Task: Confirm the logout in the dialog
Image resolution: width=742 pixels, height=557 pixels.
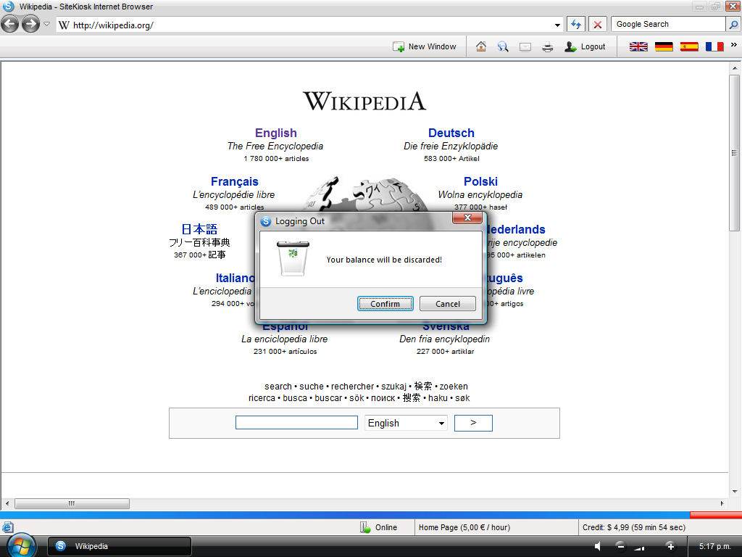Action: pyautogui.click(x=385, y=304)
